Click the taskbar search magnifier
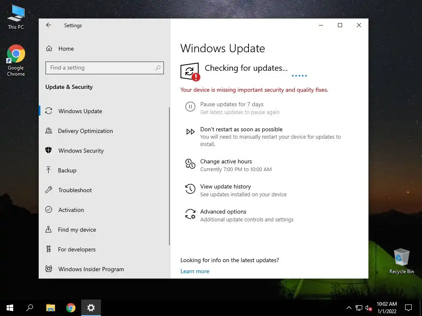The height and width of the screenshot is (316, 422). click(x=30, y=308)
